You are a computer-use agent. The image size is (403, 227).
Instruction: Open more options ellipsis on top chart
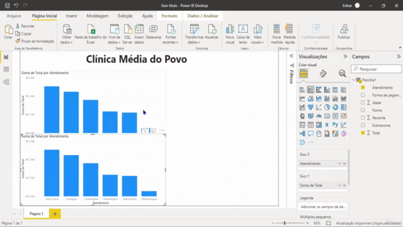[162, 131]
